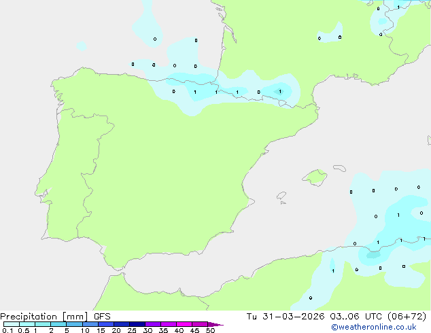The image size is (431, 333).
Task: Select the 30 mm purple legend swatch
Action: [x=152, y=325]
